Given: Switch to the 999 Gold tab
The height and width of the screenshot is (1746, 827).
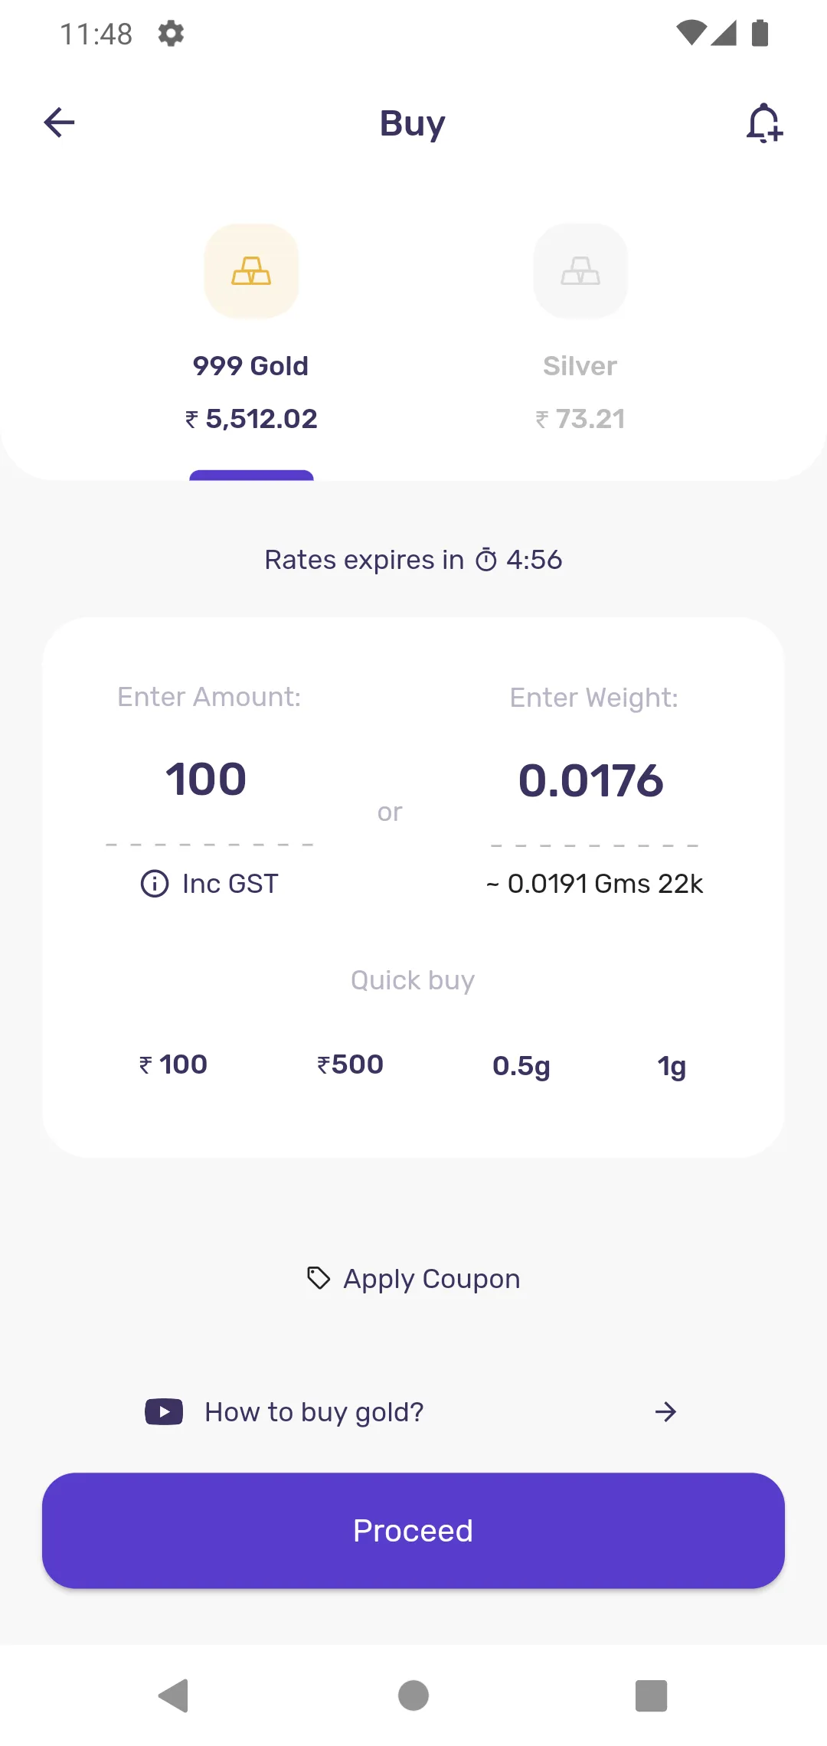Looking at the screenshot, I should 251,366.
